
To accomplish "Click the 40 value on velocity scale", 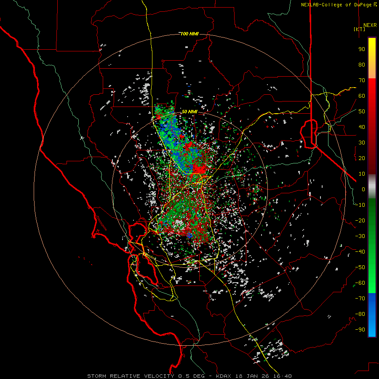I will click(362, 127).
